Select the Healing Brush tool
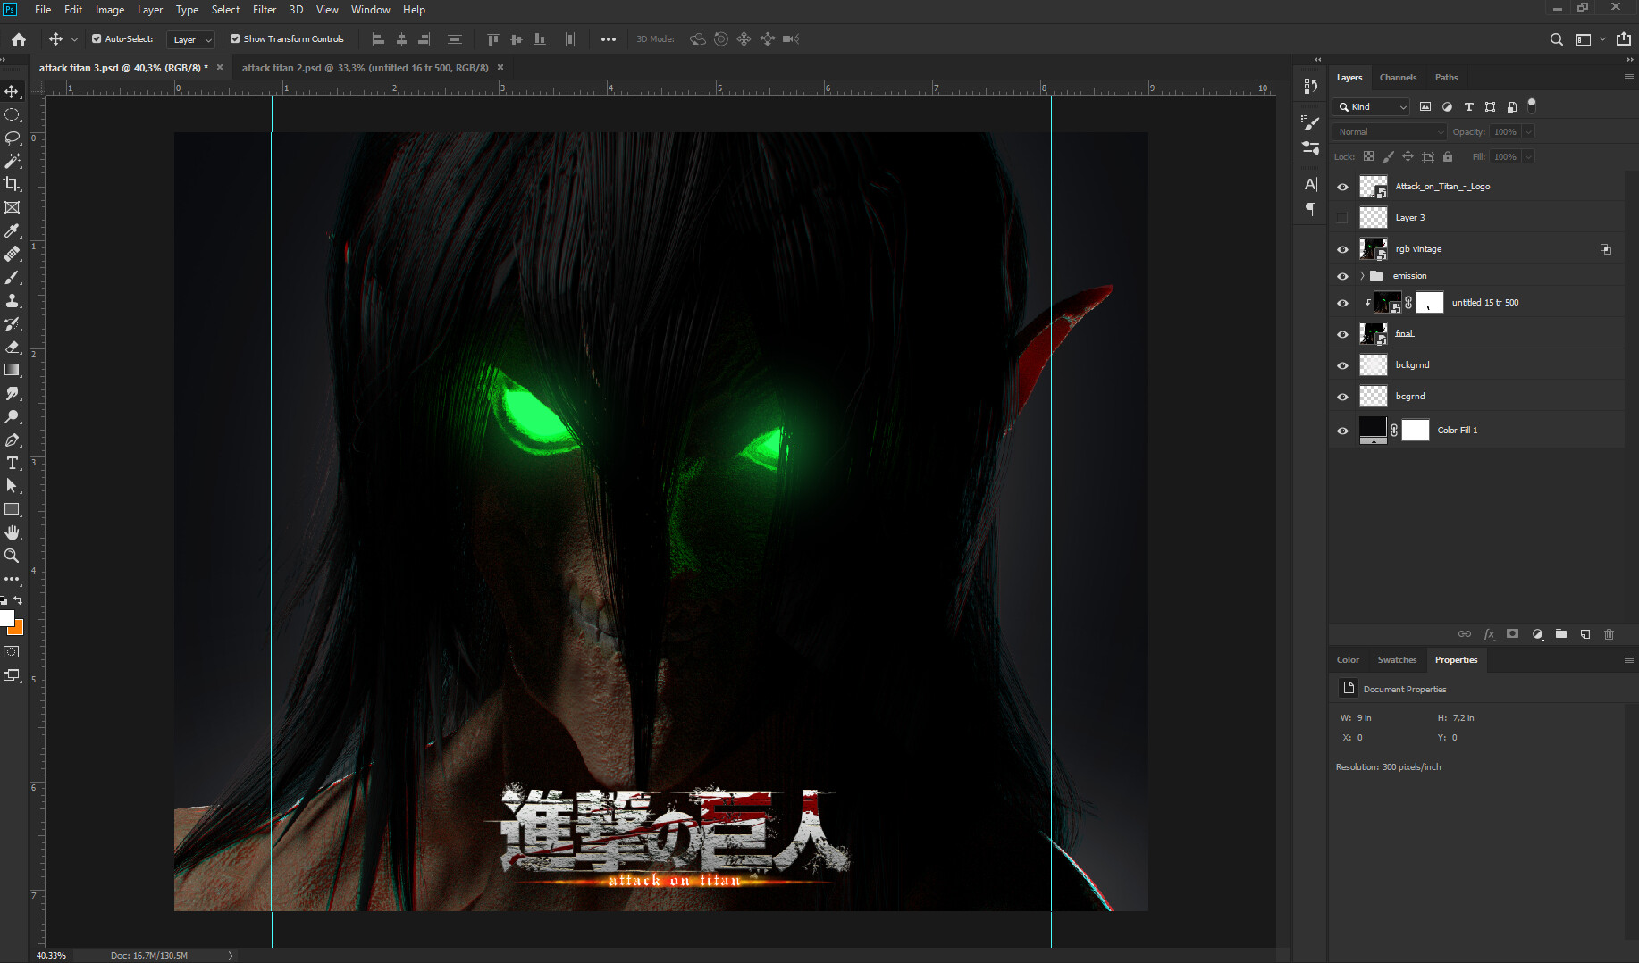This screenshot has width=1639, height=963. 12,255
